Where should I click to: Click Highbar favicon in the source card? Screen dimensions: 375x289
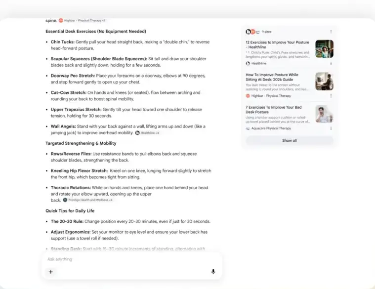[248, 96]
